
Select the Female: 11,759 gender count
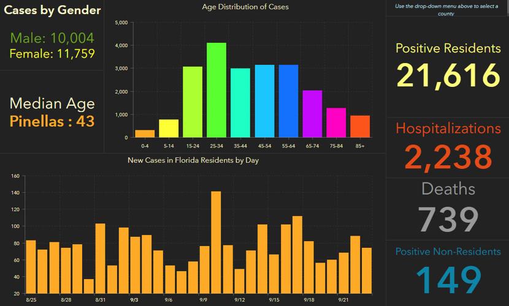[52, 54]
